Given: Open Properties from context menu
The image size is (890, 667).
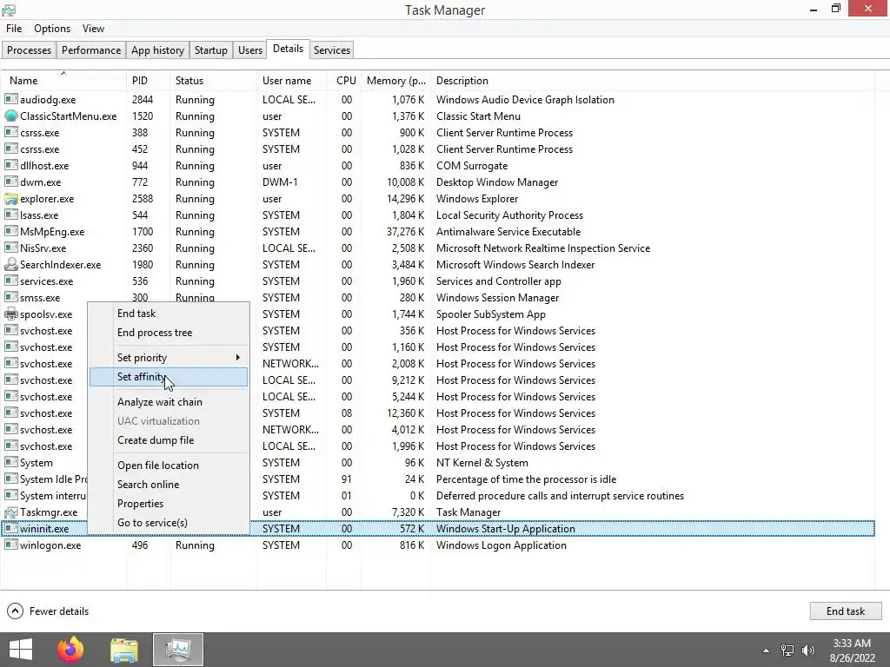Looking at the screenshot, I should (x=169, y=504).
